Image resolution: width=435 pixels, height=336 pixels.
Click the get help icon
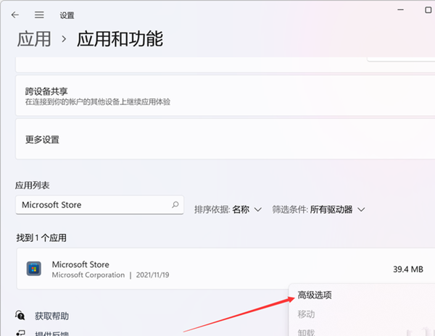pyautogui.click(x=20, y=316)
